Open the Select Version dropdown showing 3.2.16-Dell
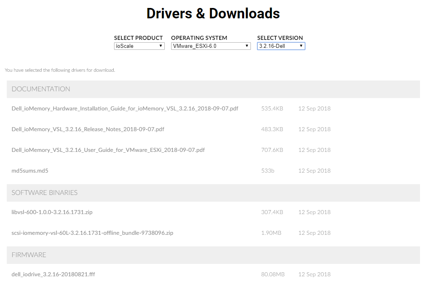Image resolution: width=422 pixels, height=295 pixels. [x=281, y=46]
